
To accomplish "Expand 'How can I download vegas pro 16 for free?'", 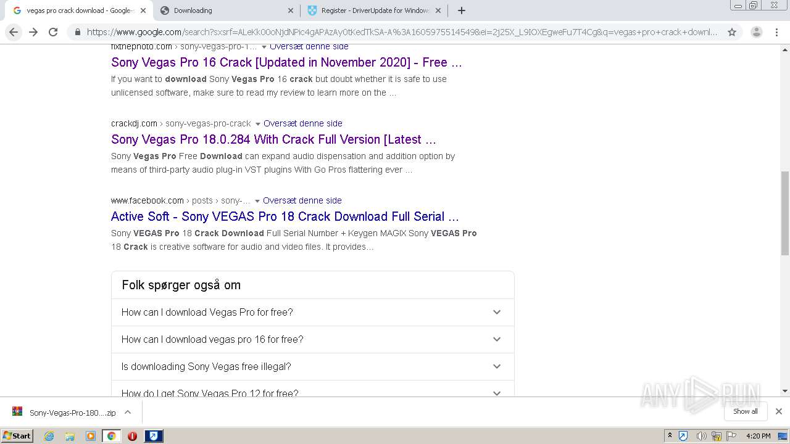I will 312,339.
